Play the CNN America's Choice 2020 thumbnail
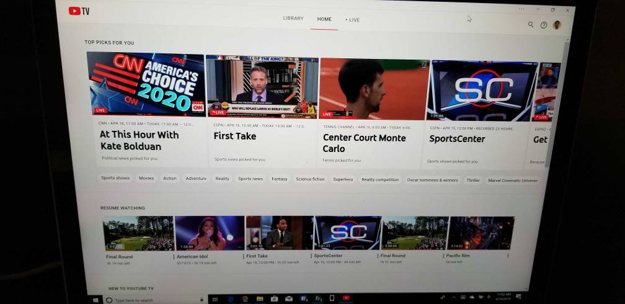This screenshot has height=304, width=625. point(146,84)
